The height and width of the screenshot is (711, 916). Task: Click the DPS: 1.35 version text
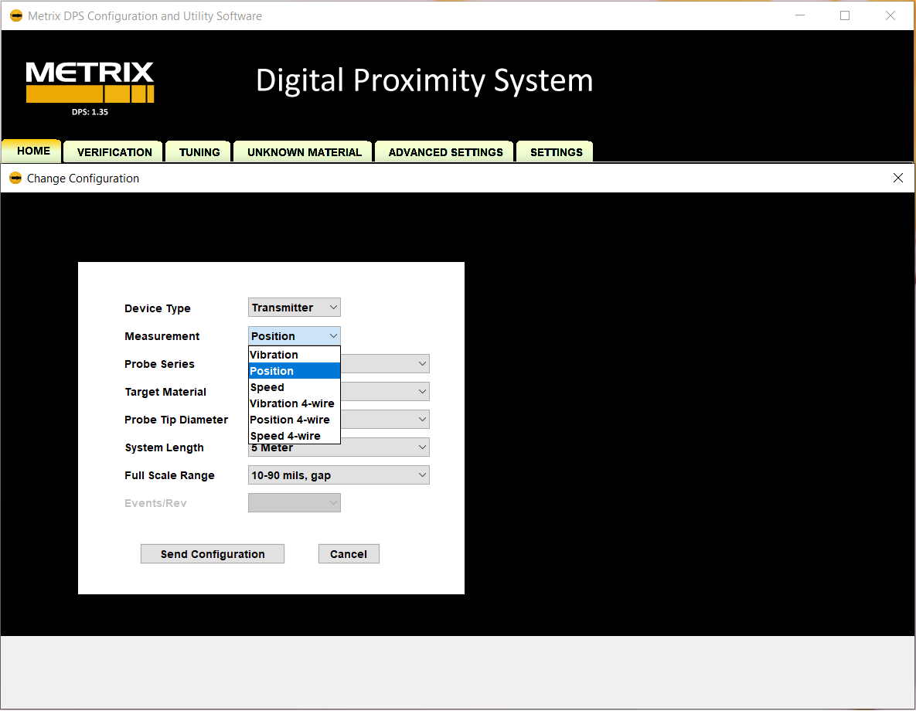[90, 112]
